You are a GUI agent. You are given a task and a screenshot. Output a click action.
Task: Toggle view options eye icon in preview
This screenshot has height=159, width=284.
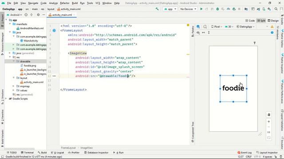tap(198, 33)
